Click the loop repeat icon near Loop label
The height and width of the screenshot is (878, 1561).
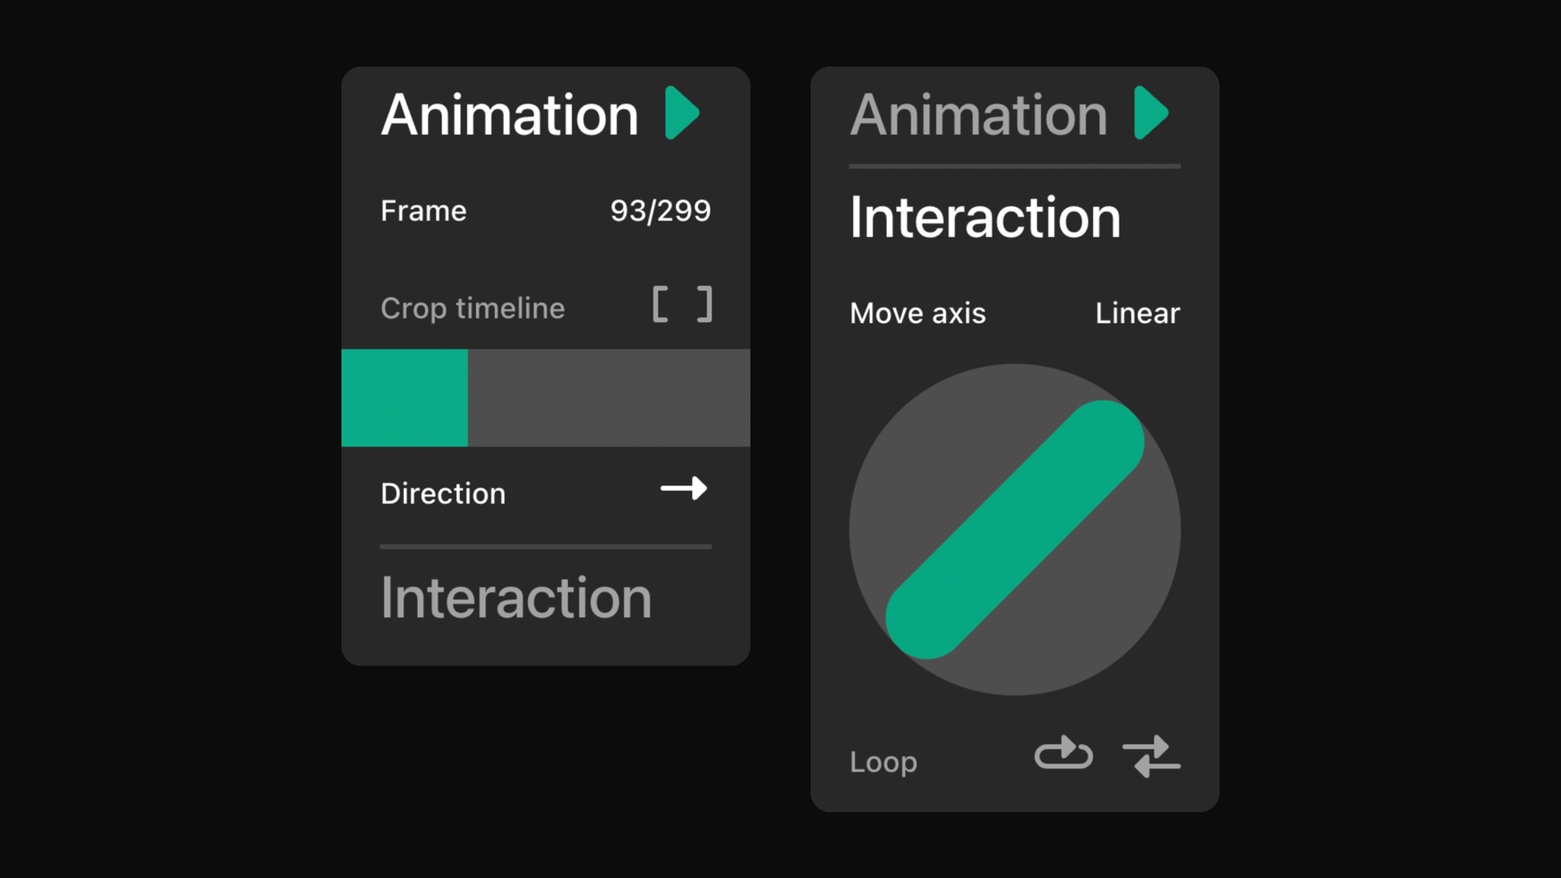click(x=1064, y=756)
